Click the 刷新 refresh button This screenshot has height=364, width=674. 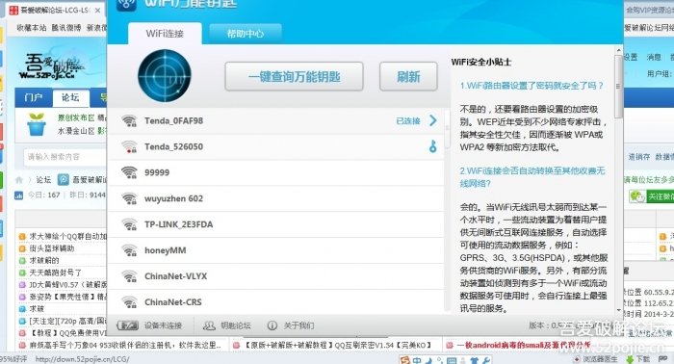(408, 76)
